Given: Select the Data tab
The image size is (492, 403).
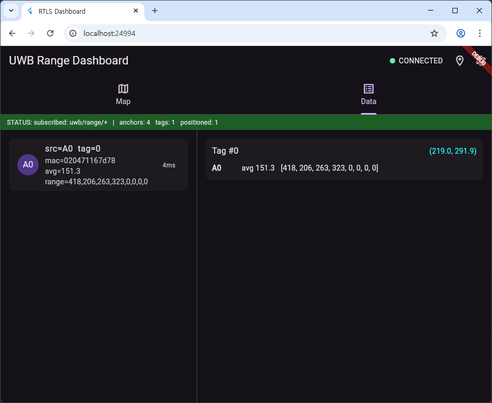Looking at the screenshot, I should (x=368, y=95).
